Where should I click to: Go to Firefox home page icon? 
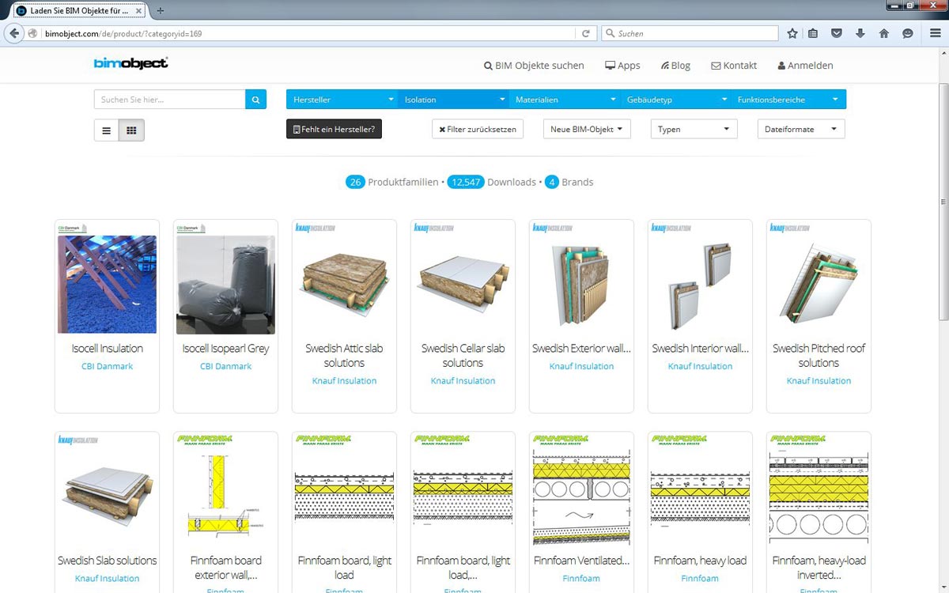[x=884, y=33]
